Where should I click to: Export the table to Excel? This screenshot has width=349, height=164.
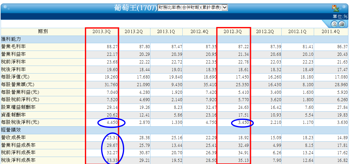336,8
